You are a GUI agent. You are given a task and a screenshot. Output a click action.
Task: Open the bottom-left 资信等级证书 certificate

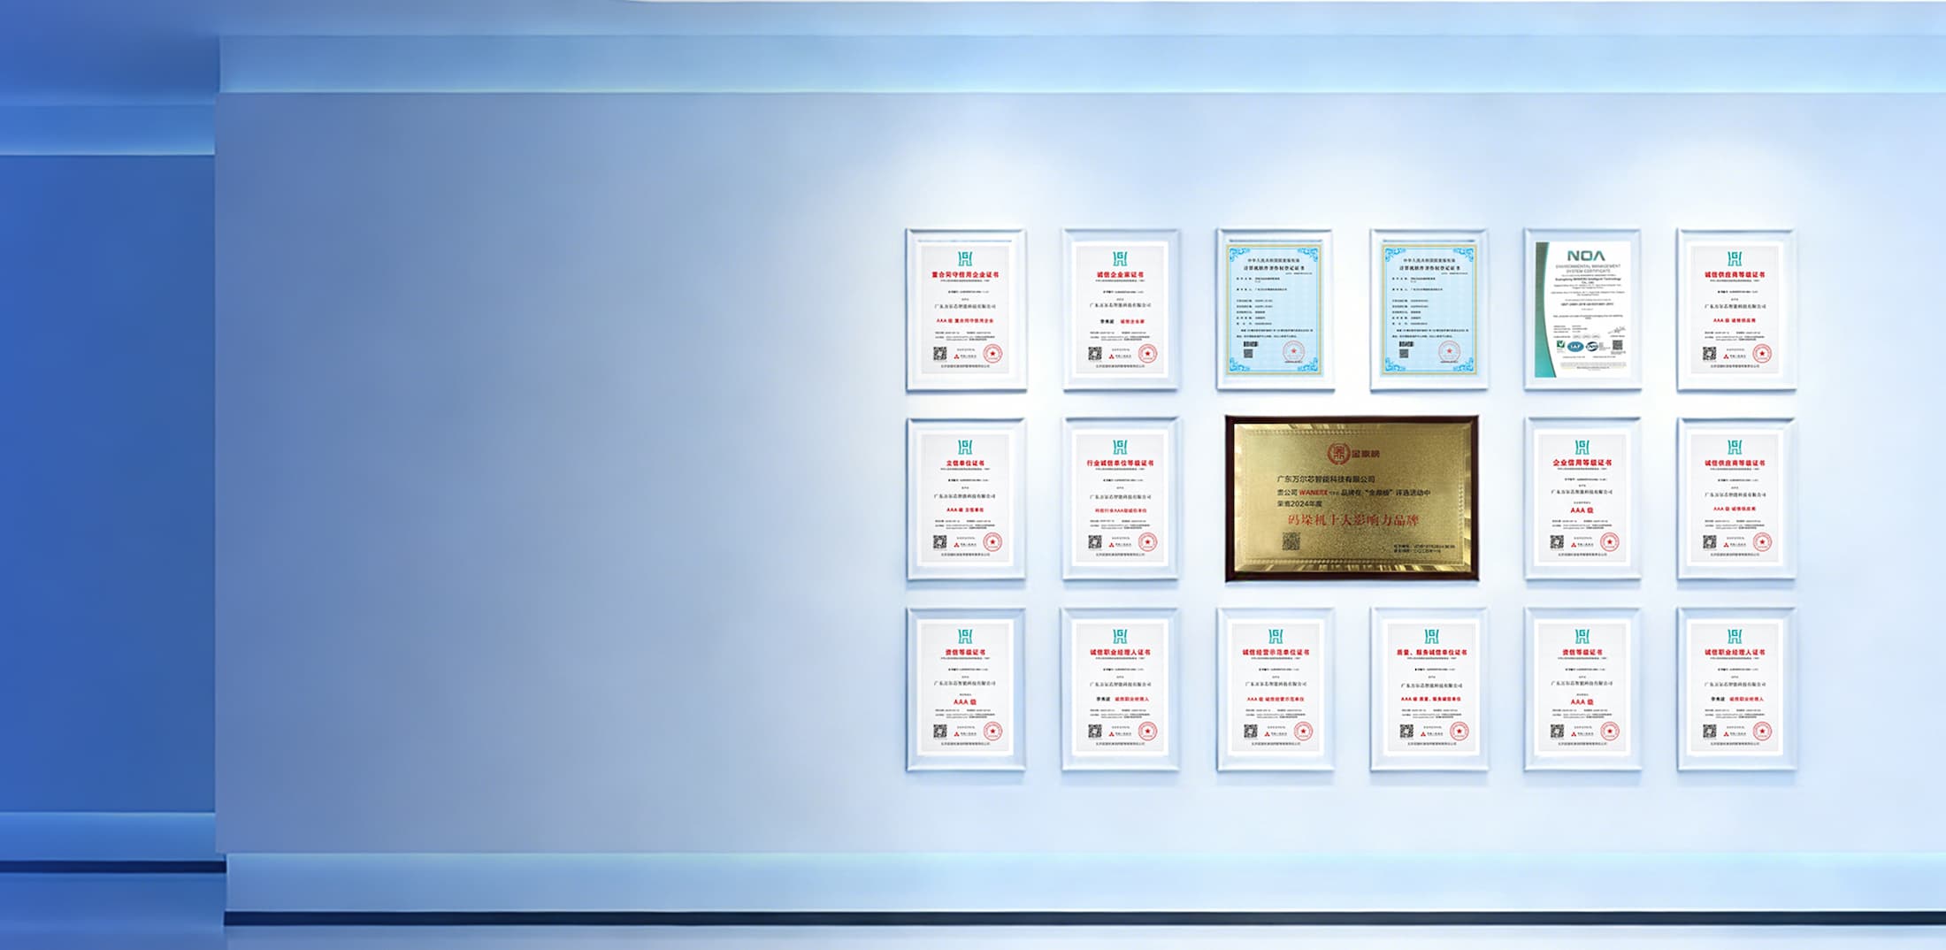coord(966,688)
